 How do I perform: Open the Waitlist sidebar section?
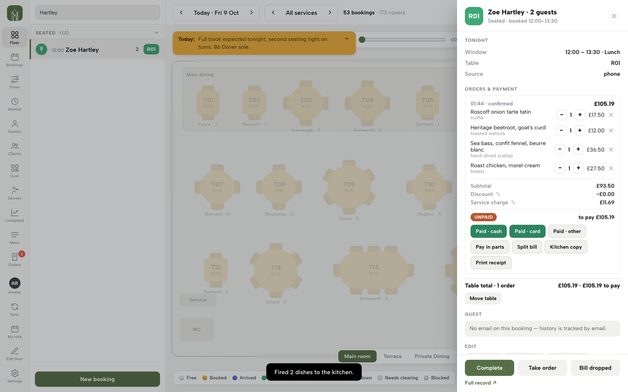[14, 104]
